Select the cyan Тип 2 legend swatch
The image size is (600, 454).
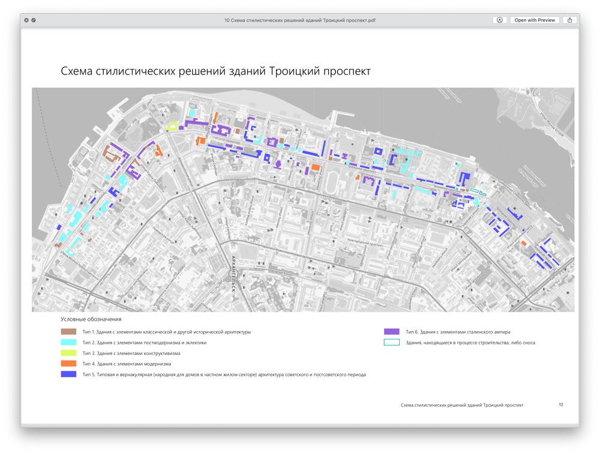click(x=68, y=342)
